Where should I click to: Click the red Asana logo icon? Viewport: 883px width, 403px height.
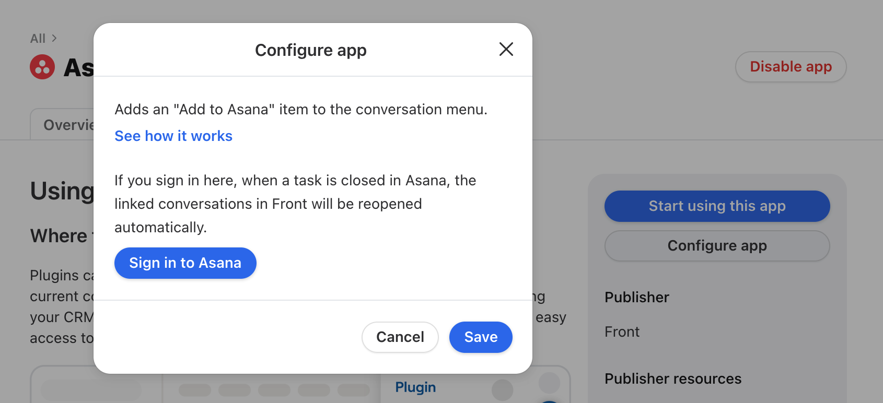click(x=42, y=67)
